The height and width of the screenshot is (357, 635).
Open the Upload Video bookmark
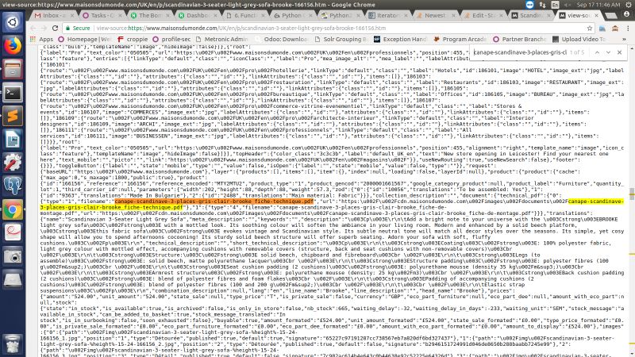pyautogui.click(x=579, y=39)
